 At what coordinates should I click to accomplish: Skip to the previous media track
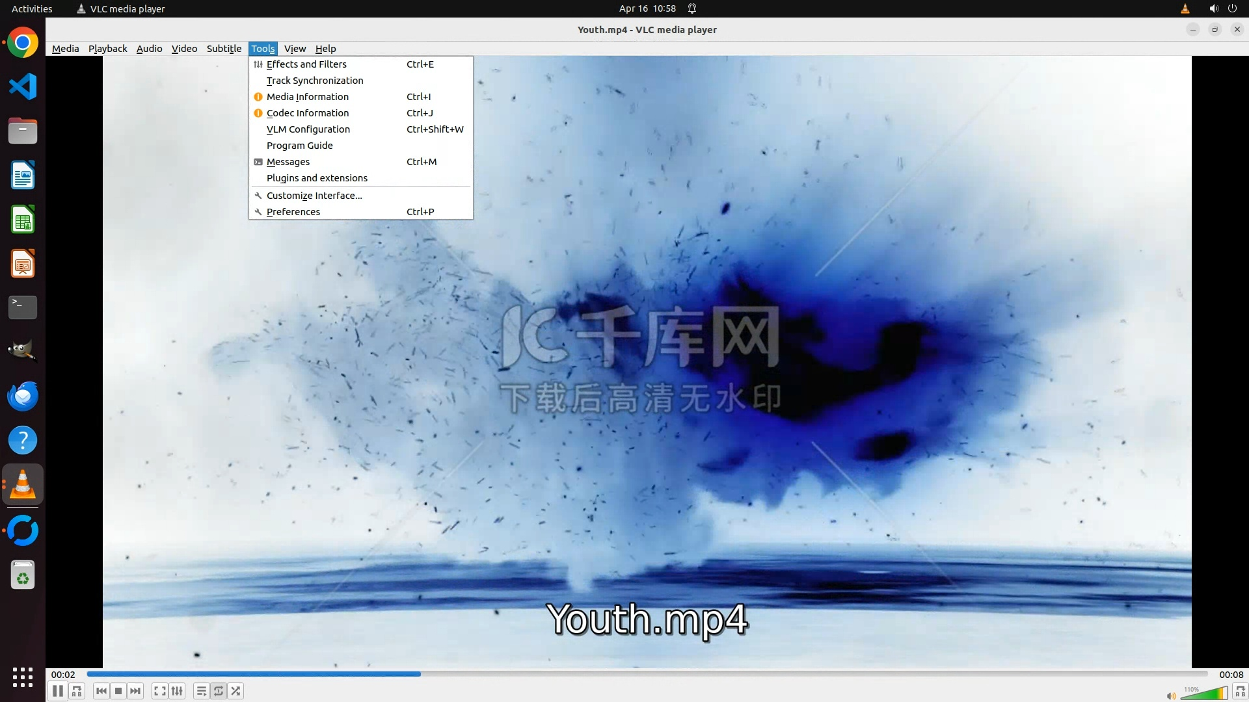(x=101, y=691)
